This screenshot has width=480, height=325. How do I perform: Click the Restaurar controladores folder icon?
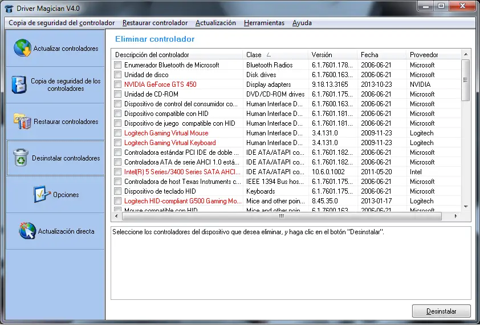click(22, 121)
